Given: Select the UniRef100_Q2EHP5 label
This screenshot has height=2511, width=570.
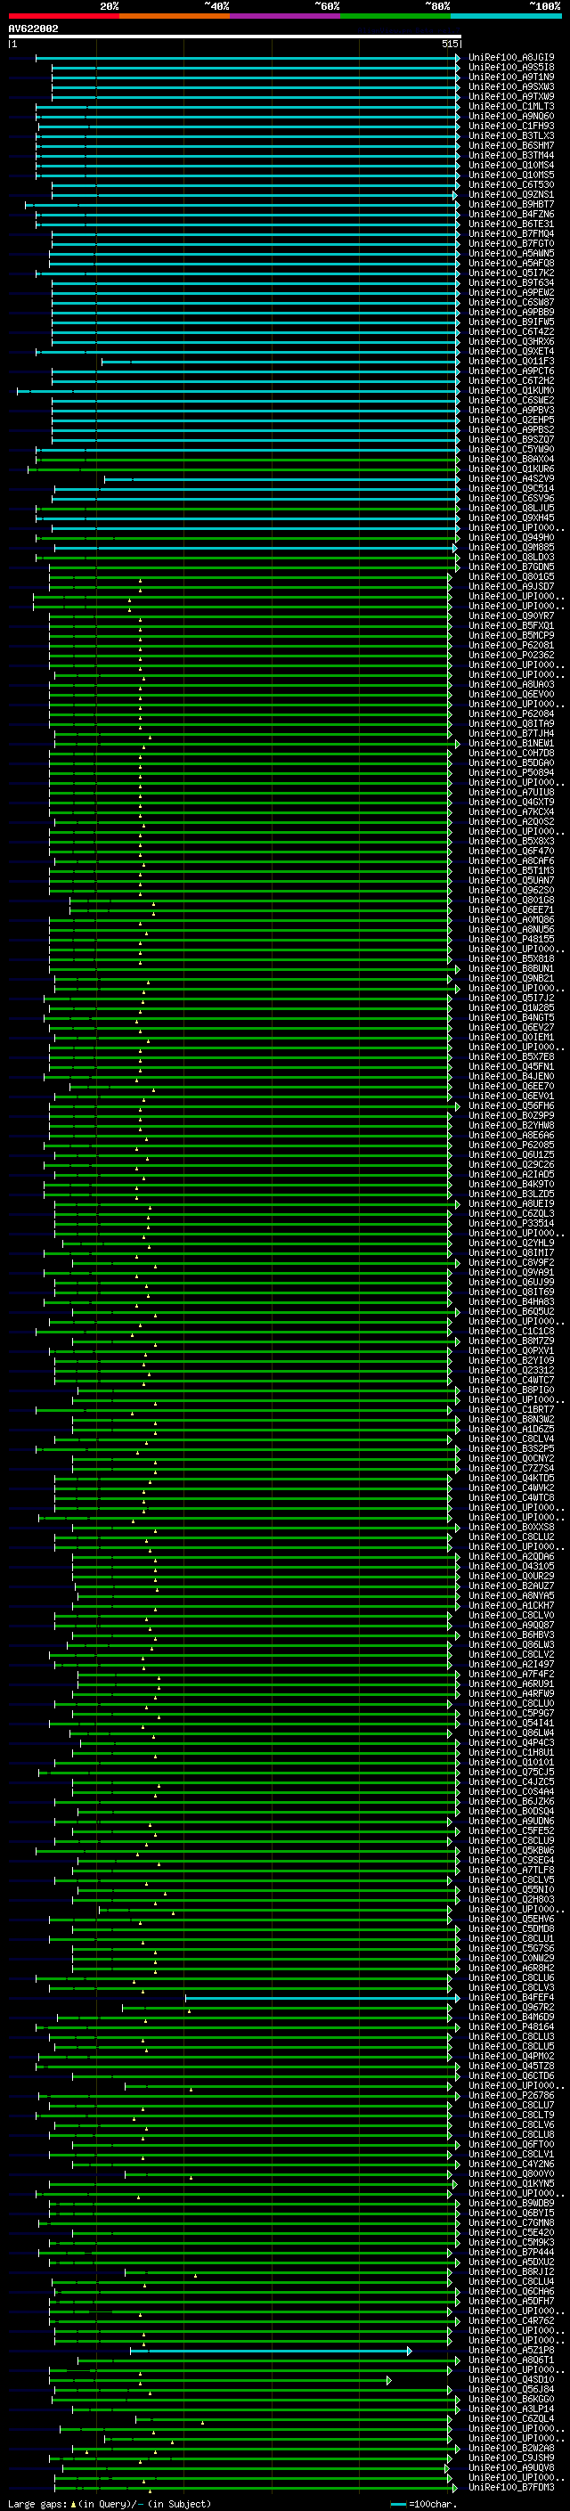Looking at the screenshot, I should coord(511,420).
